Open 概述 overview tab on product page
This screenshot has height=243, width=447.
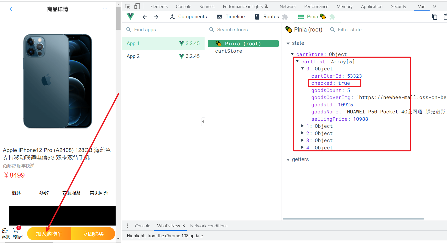pos(16,193)
